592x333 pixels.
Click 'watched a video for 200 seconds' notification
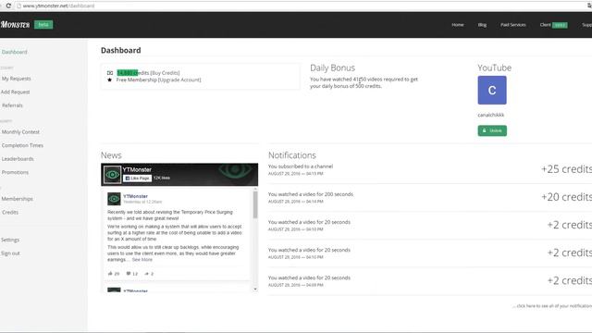click(x=311, y=194)
